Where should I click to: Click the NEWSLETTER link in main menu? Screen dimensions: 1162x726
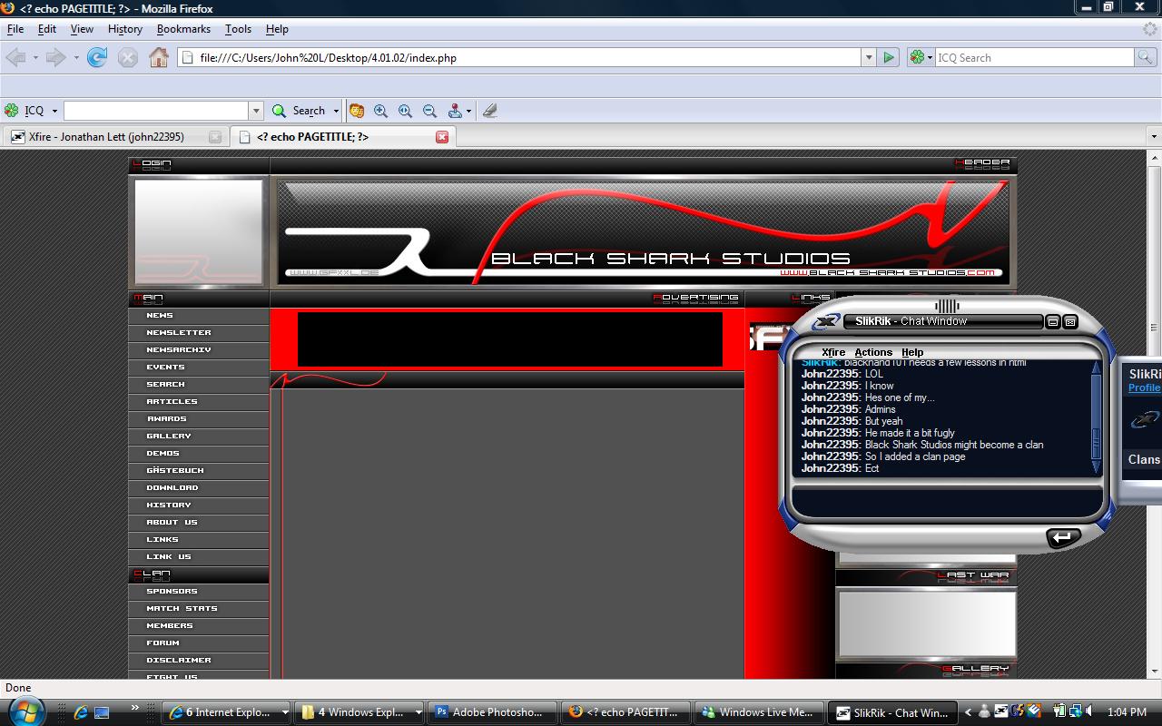[x=179, y=333]
